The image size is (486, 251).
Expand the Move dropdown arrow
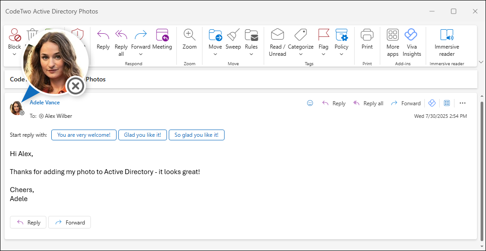click(215, 54)
